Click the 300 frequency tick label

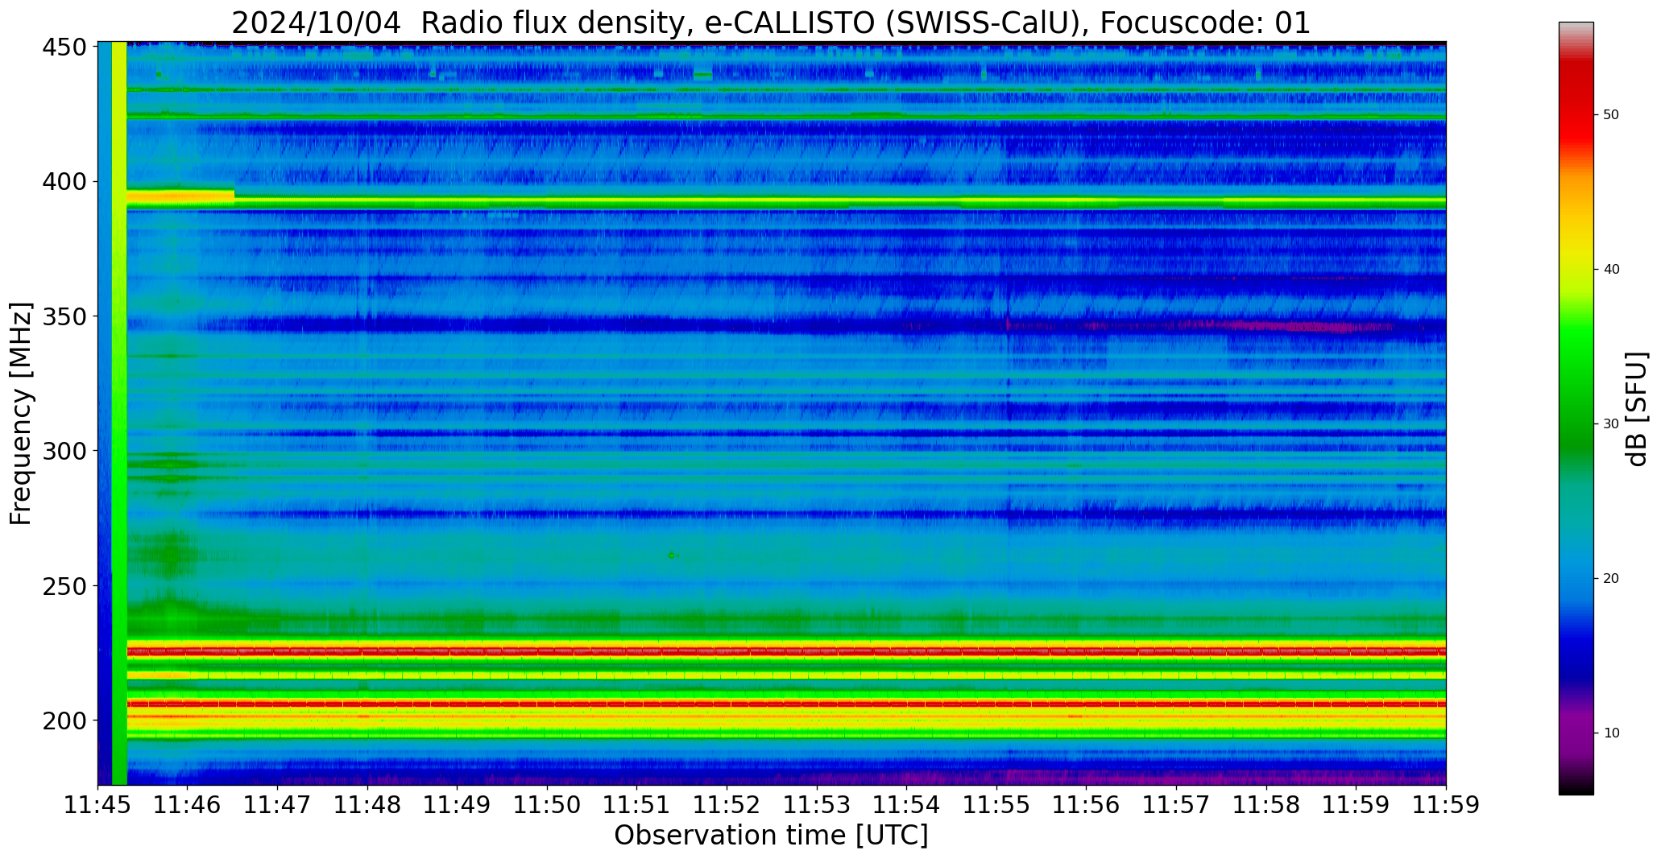coord(64,451)
